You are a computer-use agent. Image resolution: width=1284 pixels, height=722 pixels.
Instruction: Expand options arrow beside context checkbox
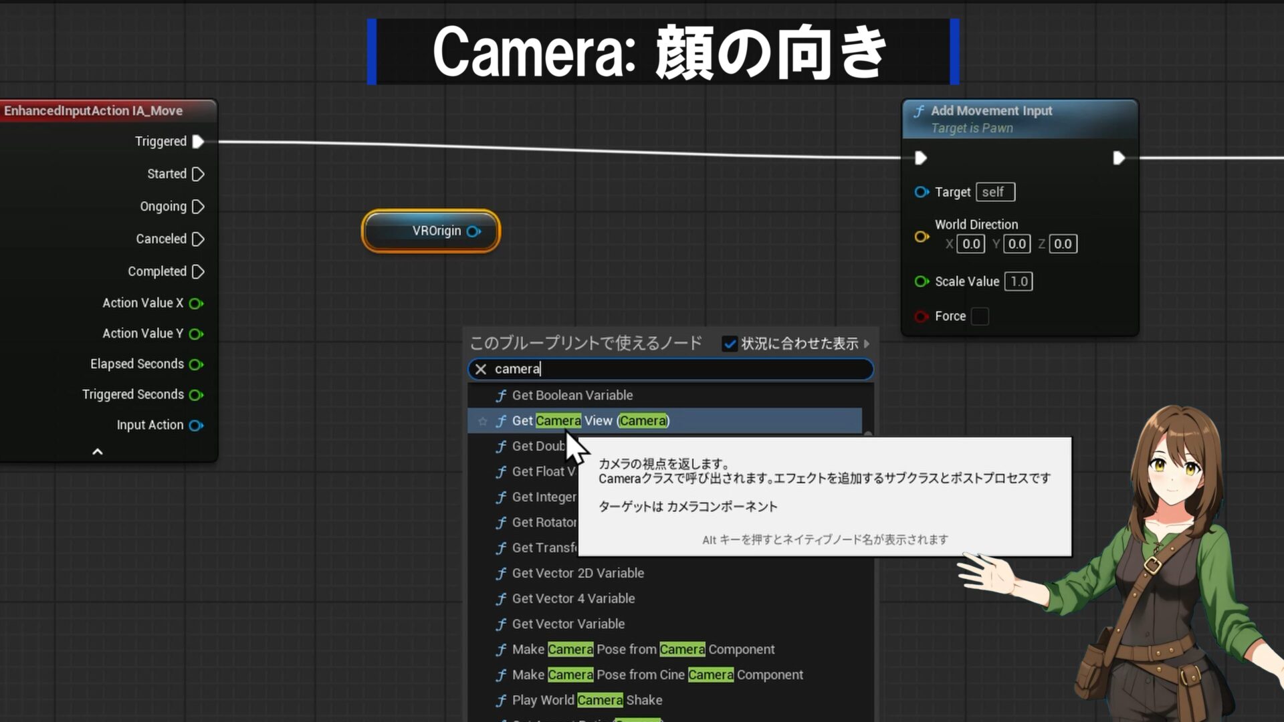(867, 344)
